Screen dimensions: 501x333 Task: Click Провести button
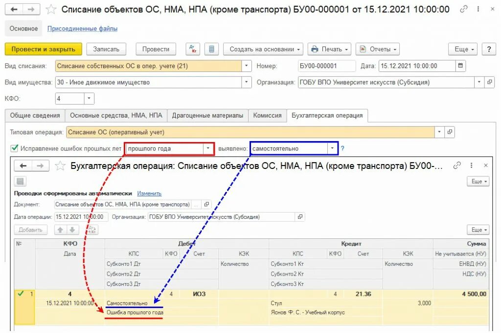pos(156,49)
